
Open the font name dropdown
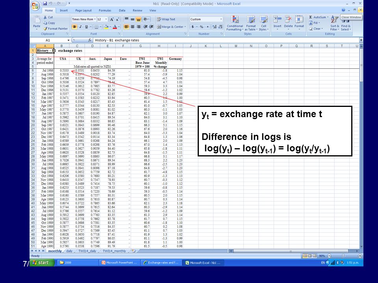(95, 19)
